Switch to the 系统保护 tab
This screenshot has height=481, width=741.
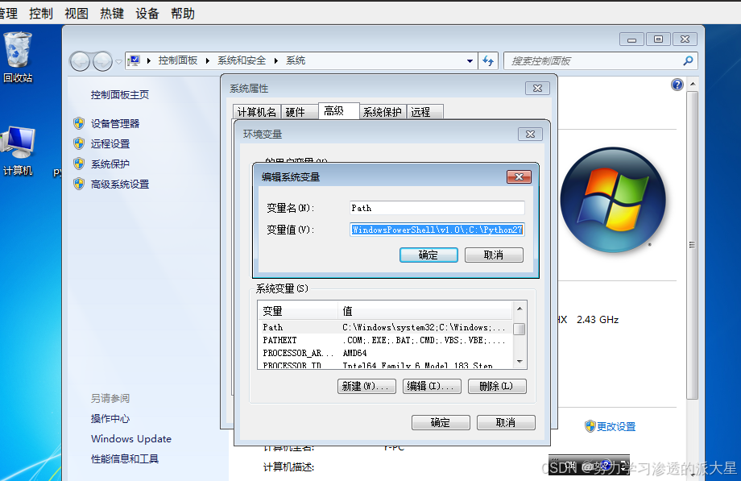coord(383,112)
